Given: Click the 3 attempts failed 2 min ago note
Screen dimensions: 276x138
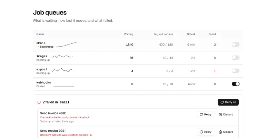Looking at the screenshot, I should click(57, 121).
